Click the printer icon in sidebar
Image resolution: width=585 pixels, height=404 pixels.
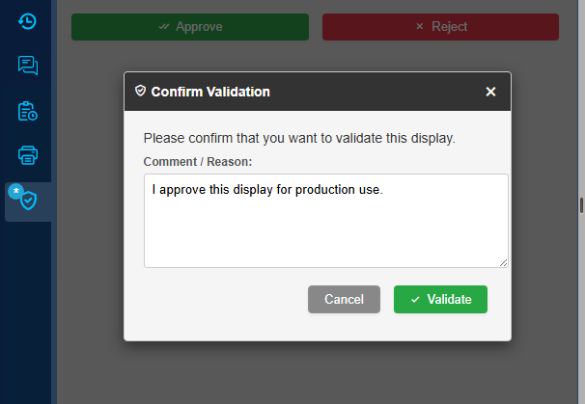tap(28, 155)
